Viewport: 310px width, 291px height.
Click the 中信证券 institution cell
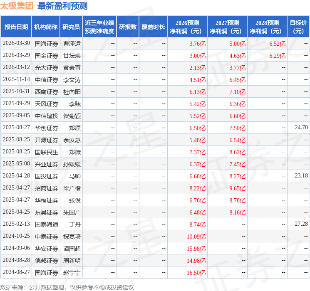click(47, 80)
